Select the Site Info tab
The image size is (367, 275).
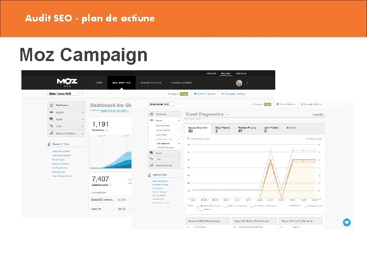(x=291, y=128)
